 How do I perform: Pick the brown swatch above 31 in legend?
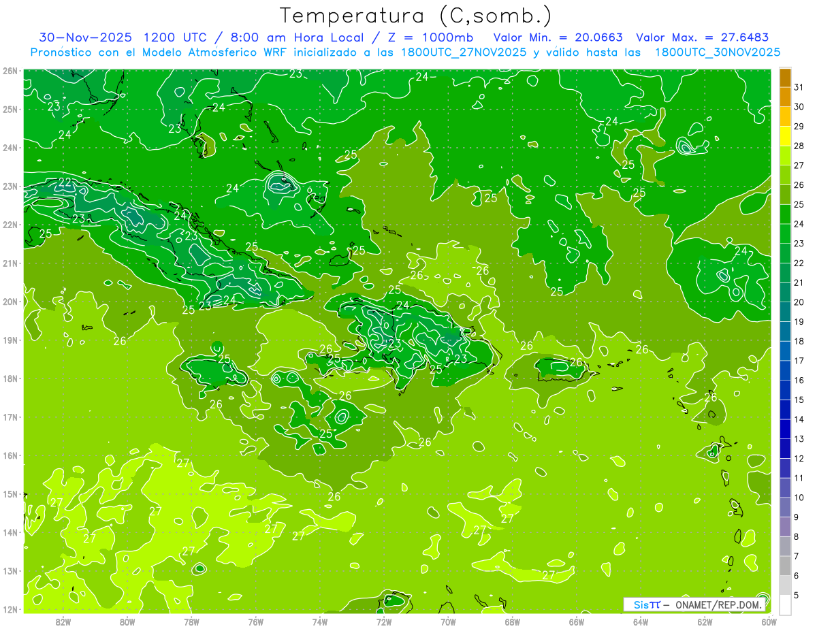(785, 78)
